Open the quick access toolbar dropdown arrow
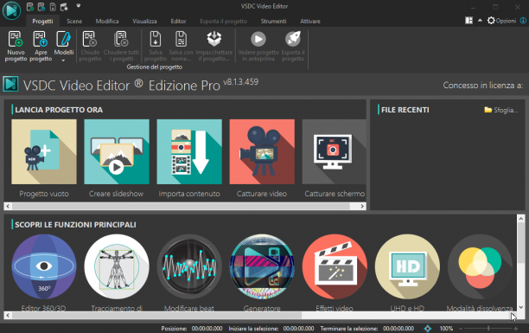The width and height of the screenshot is (529, 333). pyautogui.click(x=79, y=6)
